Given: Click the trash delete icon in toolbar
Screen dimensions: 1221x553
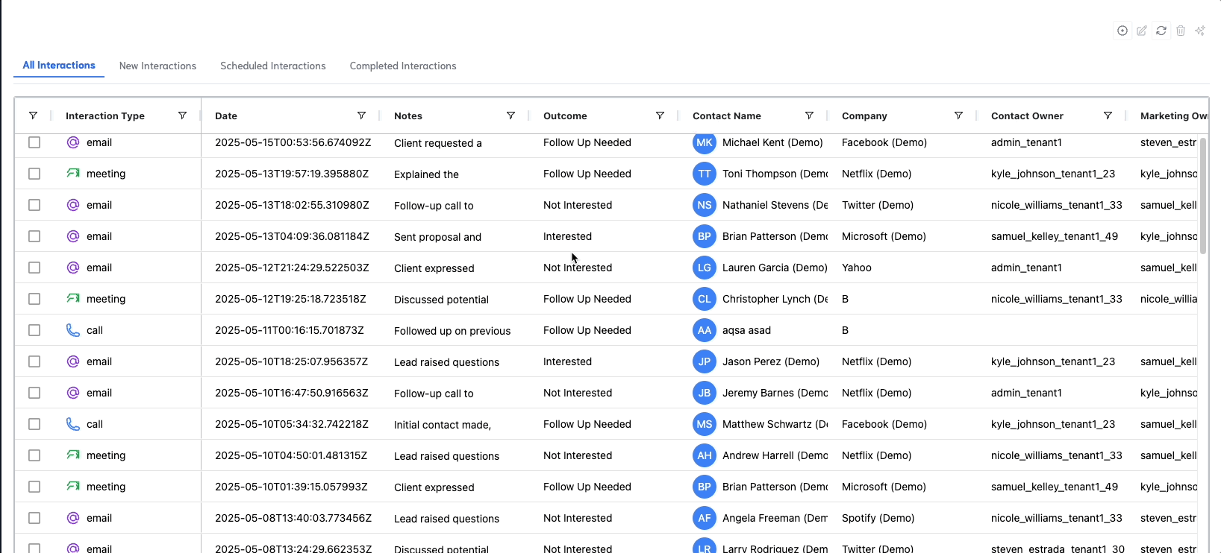Looking at the screenshot, I should 1181,31.
